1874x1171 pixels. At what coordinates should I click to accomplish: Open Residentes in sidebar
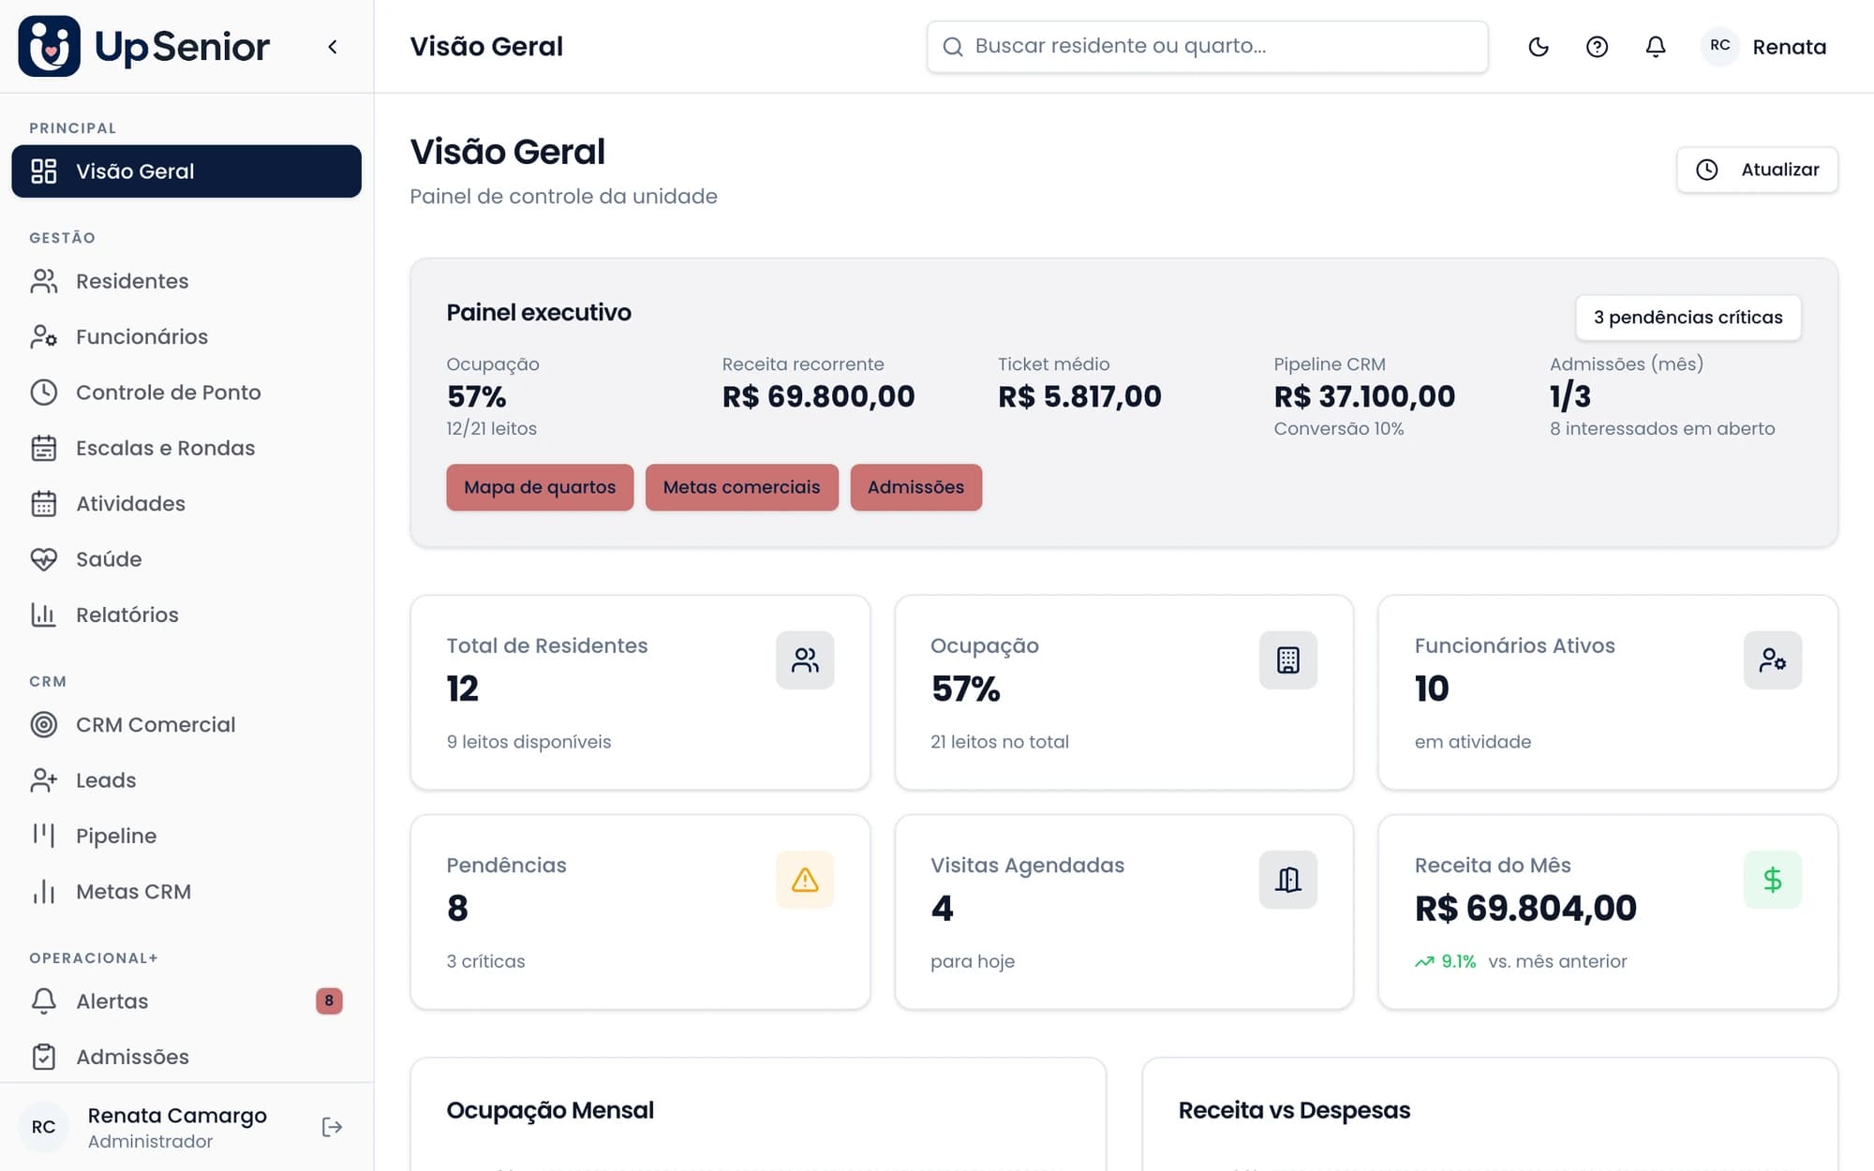coord(186,281)
